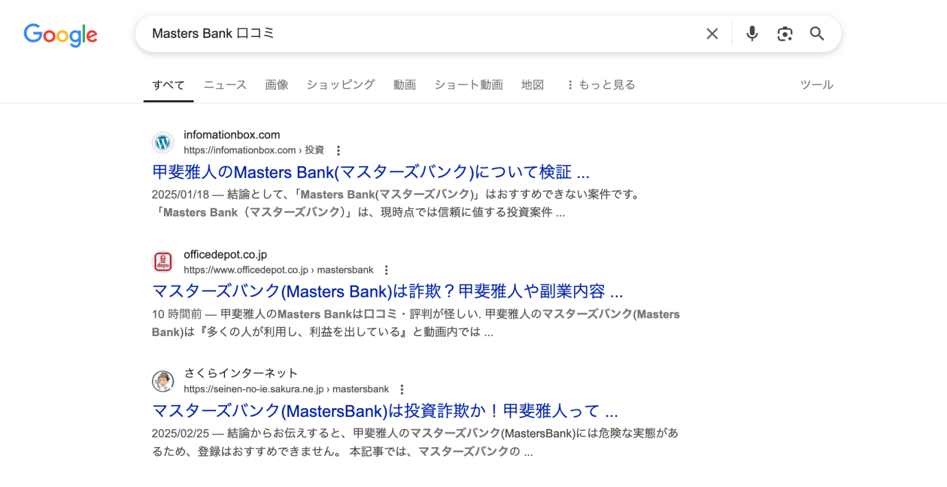Open the 動画 results tab
Screen dimensions: 947x487
(x=404, y=84)
